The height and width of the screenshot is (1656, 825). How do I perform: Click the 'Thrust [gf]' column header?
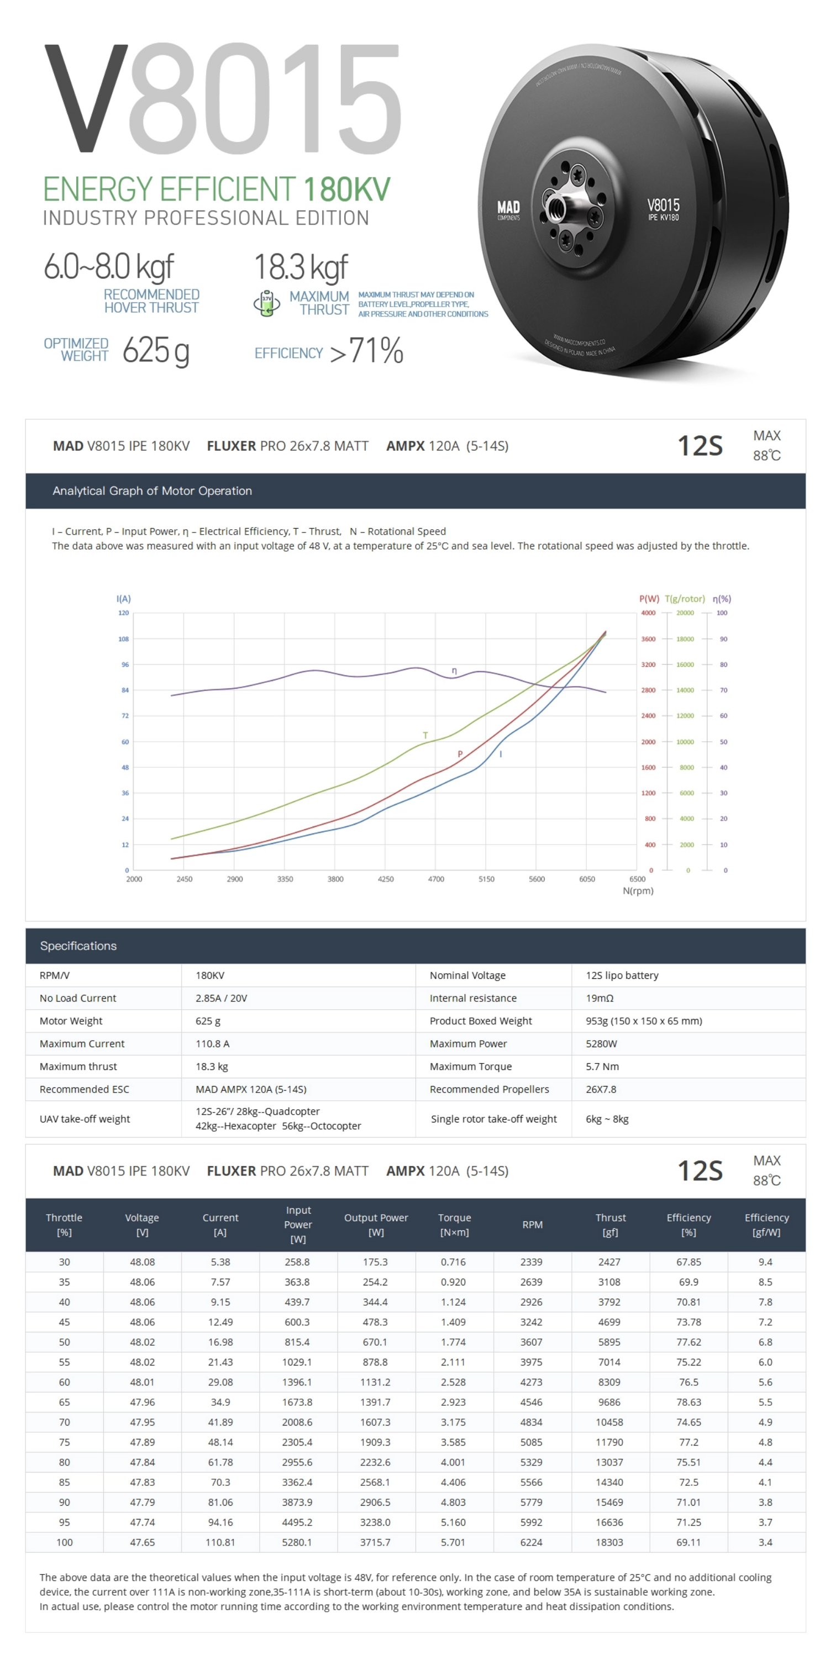click(610, 1225)
